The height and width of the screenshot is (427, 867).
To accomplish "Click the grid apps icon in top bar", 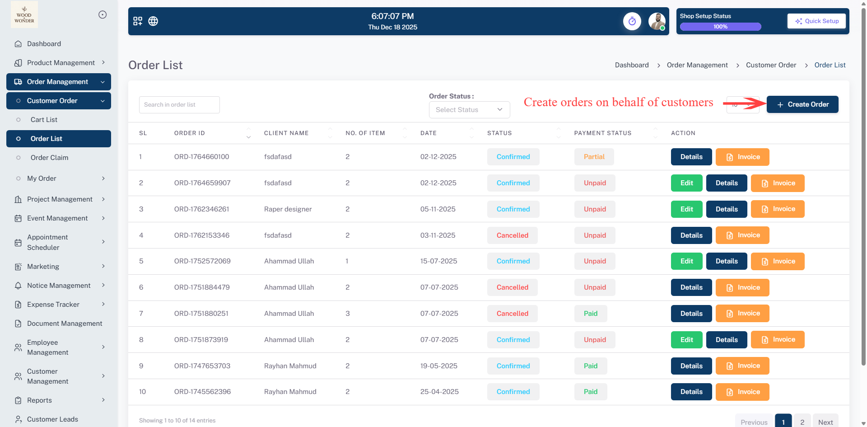I will click(x=138, y=21).
